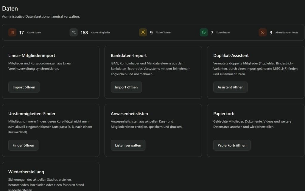
Task: Open the Linear-Mitgliederimport import
Action: coord(24,87)
